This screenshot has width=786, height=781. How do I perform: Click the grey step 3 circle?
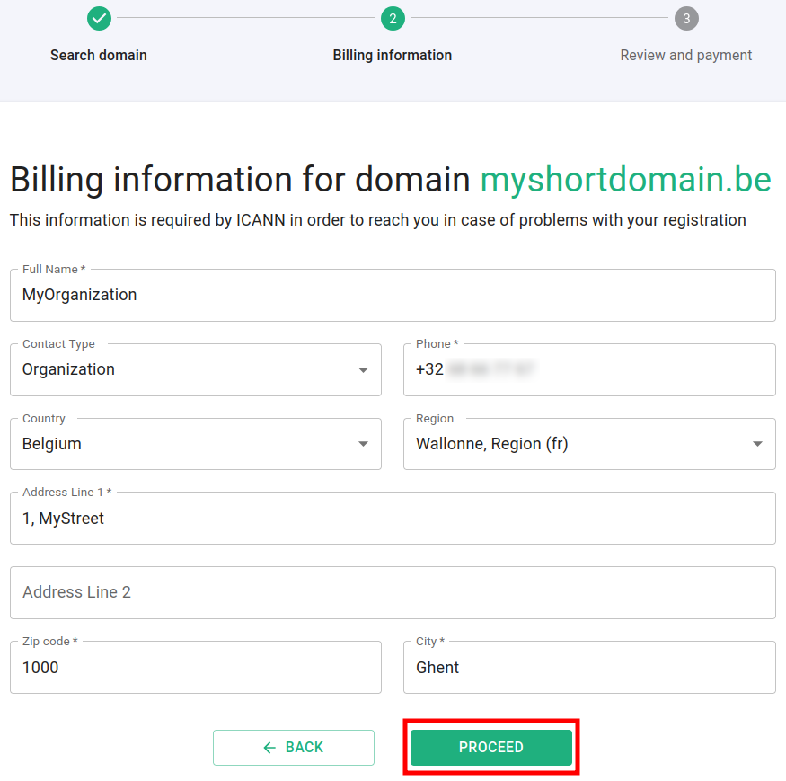pyautogui.click(x=686, y=18)
